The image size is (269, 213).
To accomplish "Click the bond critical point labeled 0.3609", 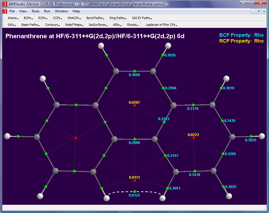I will coord(134,71).
